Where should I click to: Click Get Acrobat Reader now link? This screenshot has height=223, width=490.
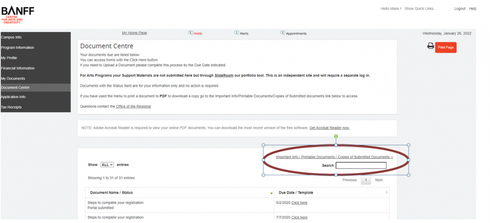329,128
